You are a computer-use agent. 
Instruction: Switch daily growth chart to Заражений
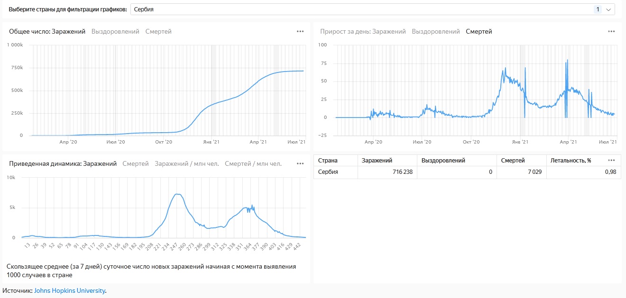[x=389, y=31]
